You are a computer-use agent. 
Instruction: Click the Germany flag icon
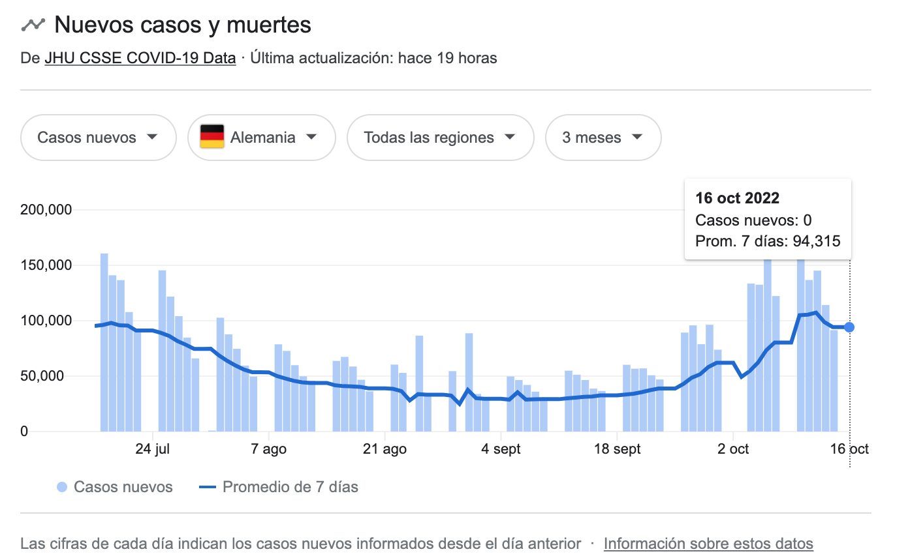point(212,137)
